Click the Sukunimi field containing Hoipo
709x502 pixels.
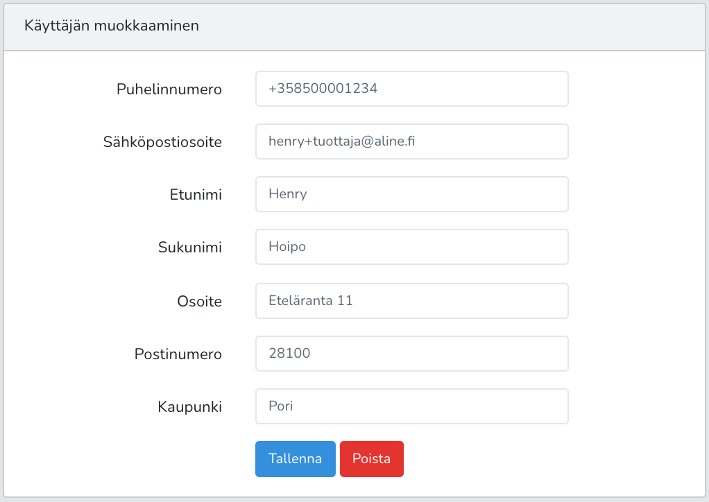[x=411, y=247]
